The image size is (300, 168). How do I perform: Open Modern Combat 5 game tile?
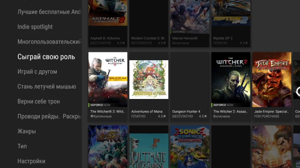click(x=149, y=23)
